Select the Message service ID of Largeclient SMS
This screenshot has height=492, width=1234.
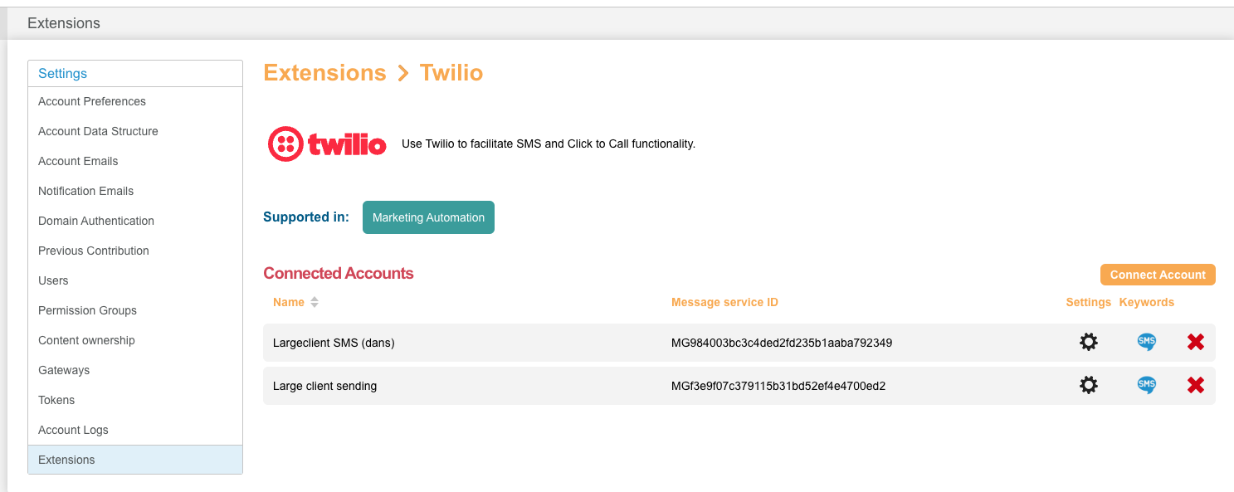(781, 342)
